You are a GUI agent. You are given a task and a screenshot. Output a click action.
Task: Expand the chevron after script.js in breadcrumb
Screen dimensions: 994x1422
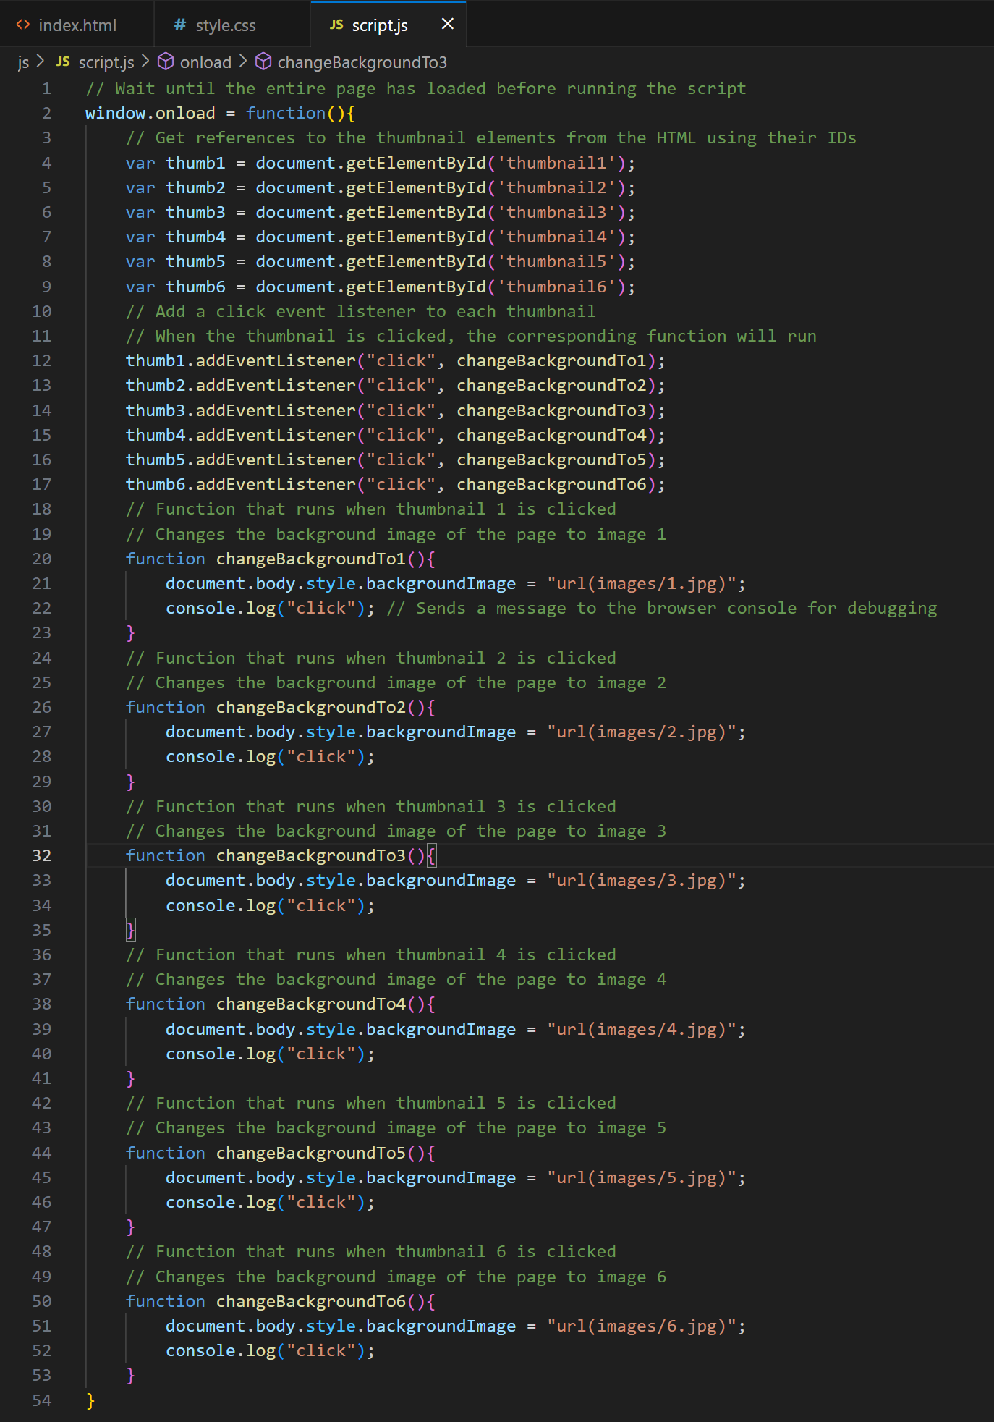pos(145,62)
